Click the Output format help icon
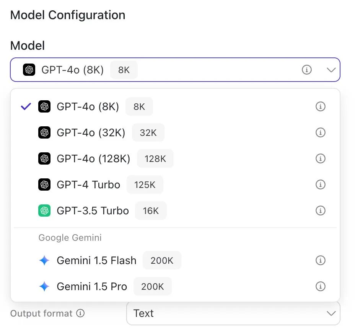Viewport: 355px width, 333px height. pyautogui.click(x=80, y=313)
